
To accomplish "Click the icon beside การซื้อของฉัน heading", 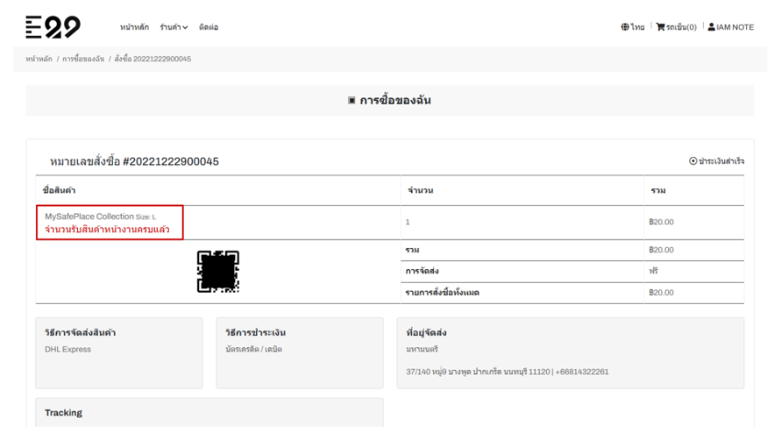I will [x=351, y=101].
